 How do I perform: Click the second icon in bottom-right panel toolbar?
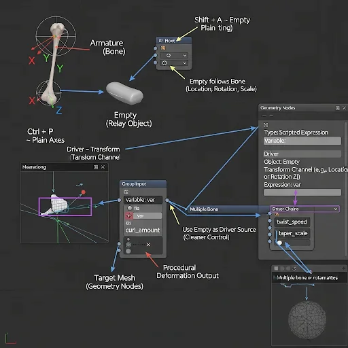tap(282, 268)
